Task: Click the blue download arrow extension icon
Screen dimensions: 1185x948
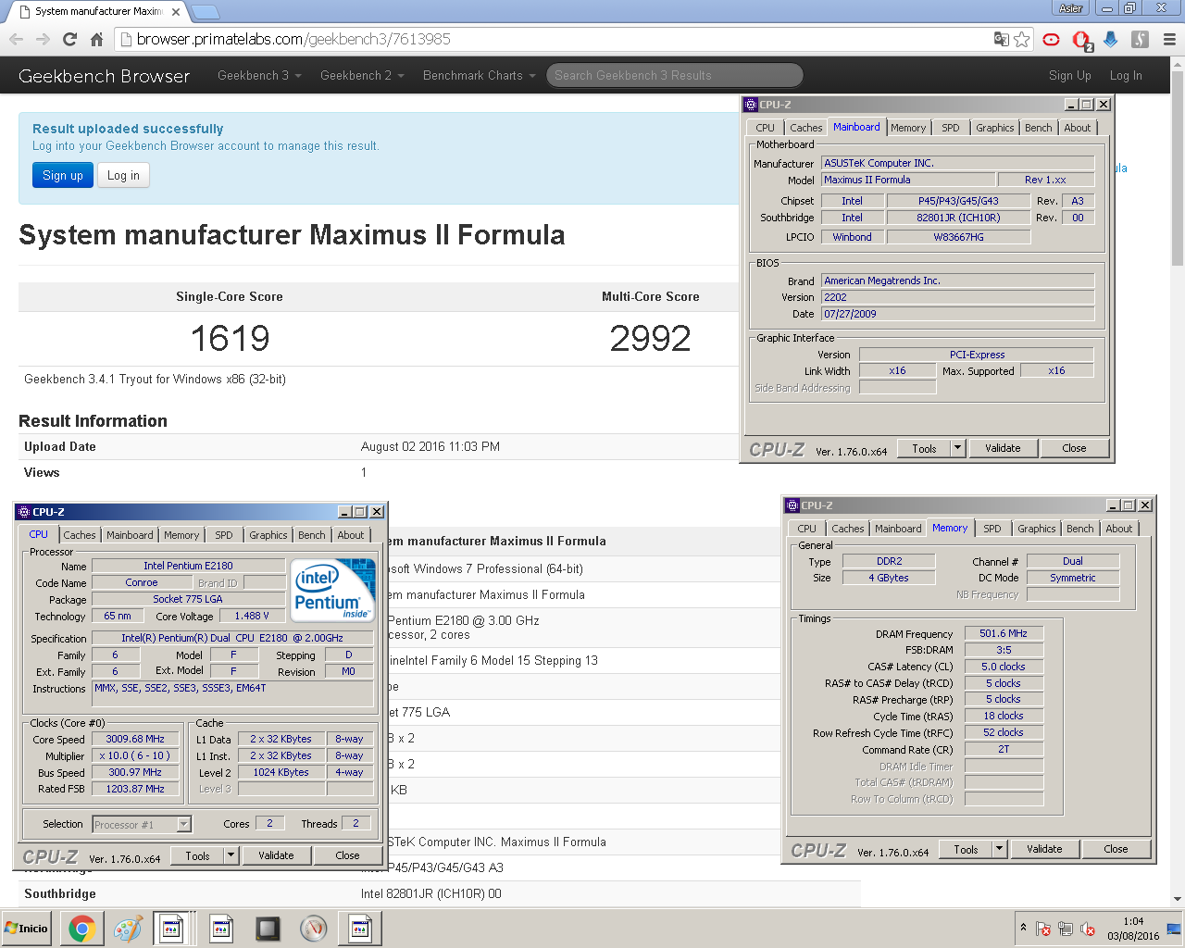Action: (1111, 39)
